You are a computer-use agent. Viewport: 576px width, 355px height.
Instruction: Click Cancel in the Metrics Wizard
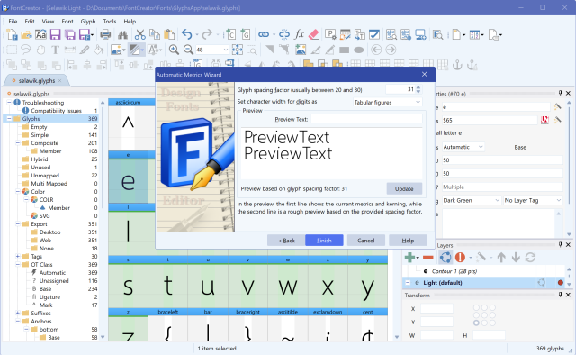366,241
